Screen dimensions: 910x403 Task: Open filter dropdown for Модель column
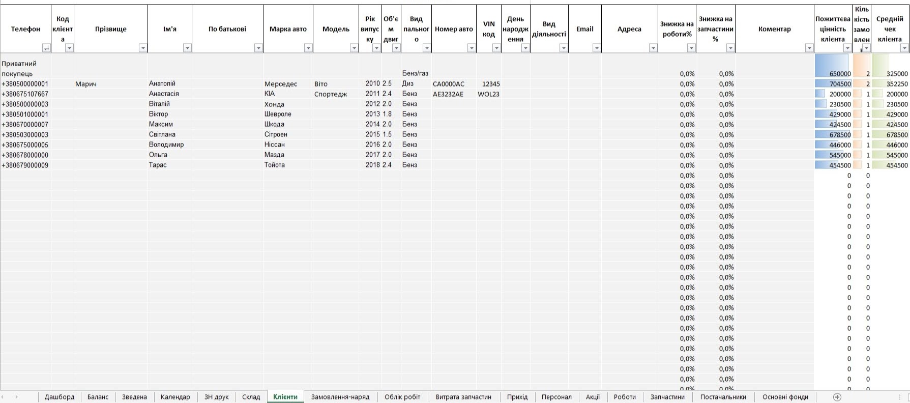(354, 48)
